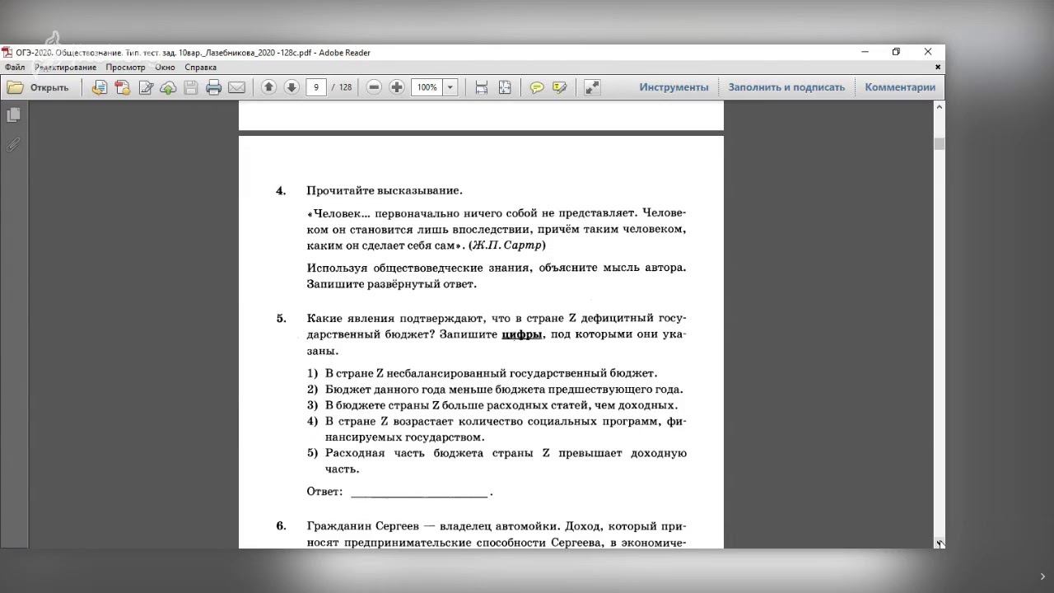The height and width of the screenshot is (593, 1054).
Task: Maximize the Adobe Reader window
Action: point(896,52)
